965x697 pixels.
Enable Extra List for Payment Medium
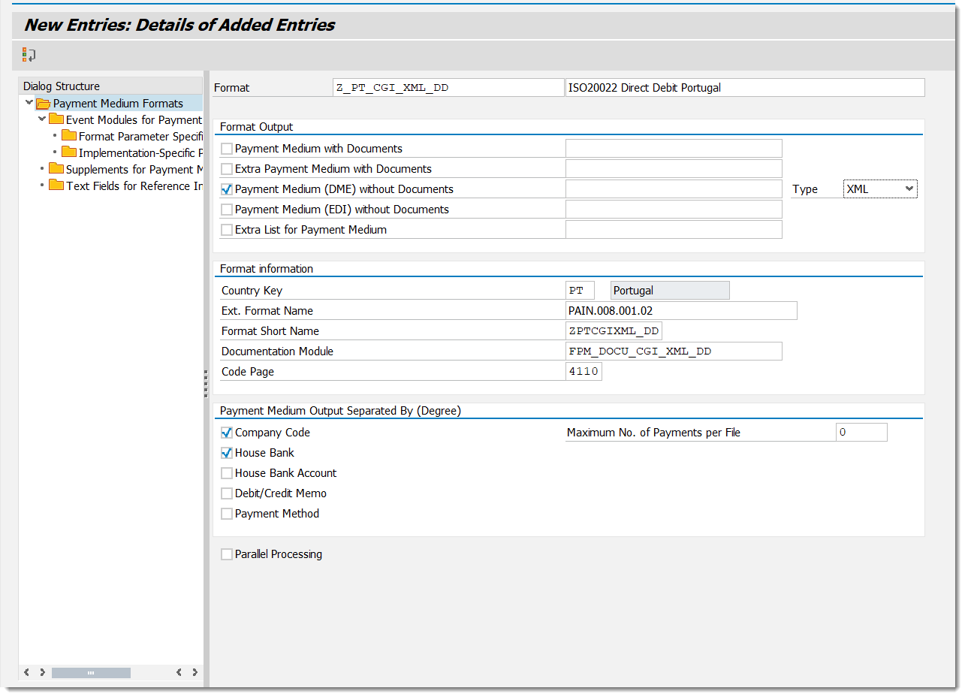point(227,230)
